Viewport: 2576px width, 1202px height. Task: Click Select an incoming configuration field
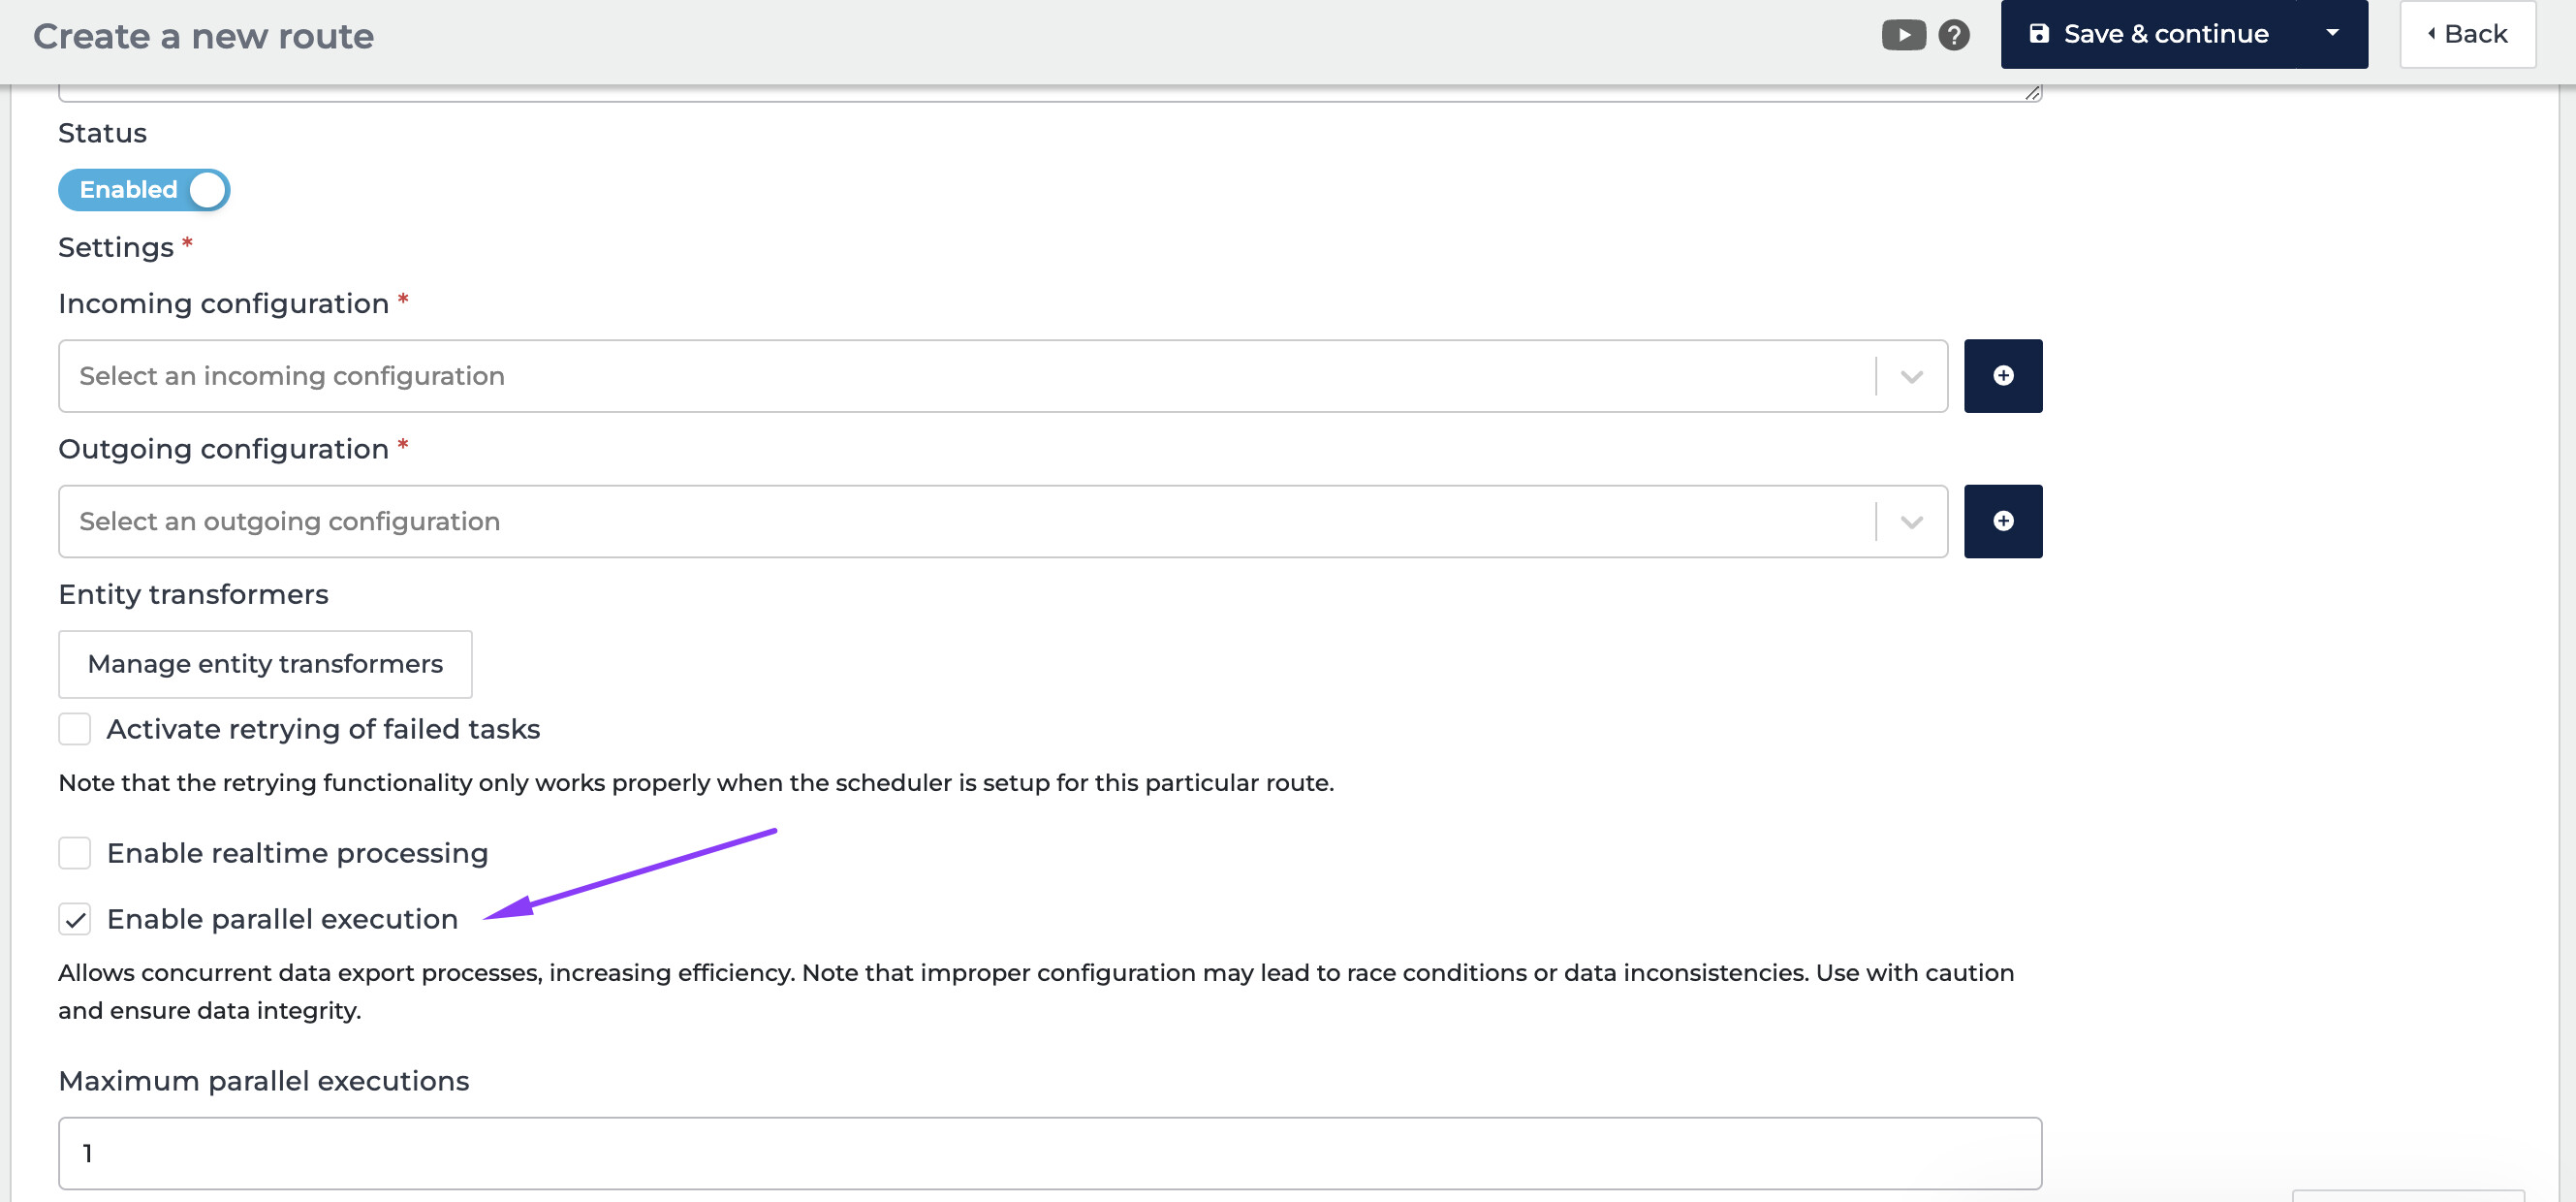pos(960,376)
